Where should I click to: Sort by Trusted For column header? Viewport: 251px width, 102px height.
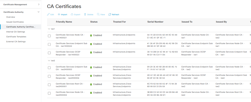coord(119,22)
